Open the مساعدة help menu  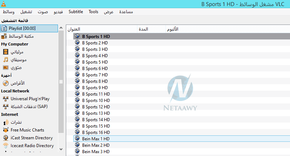[x=126, y=12]
